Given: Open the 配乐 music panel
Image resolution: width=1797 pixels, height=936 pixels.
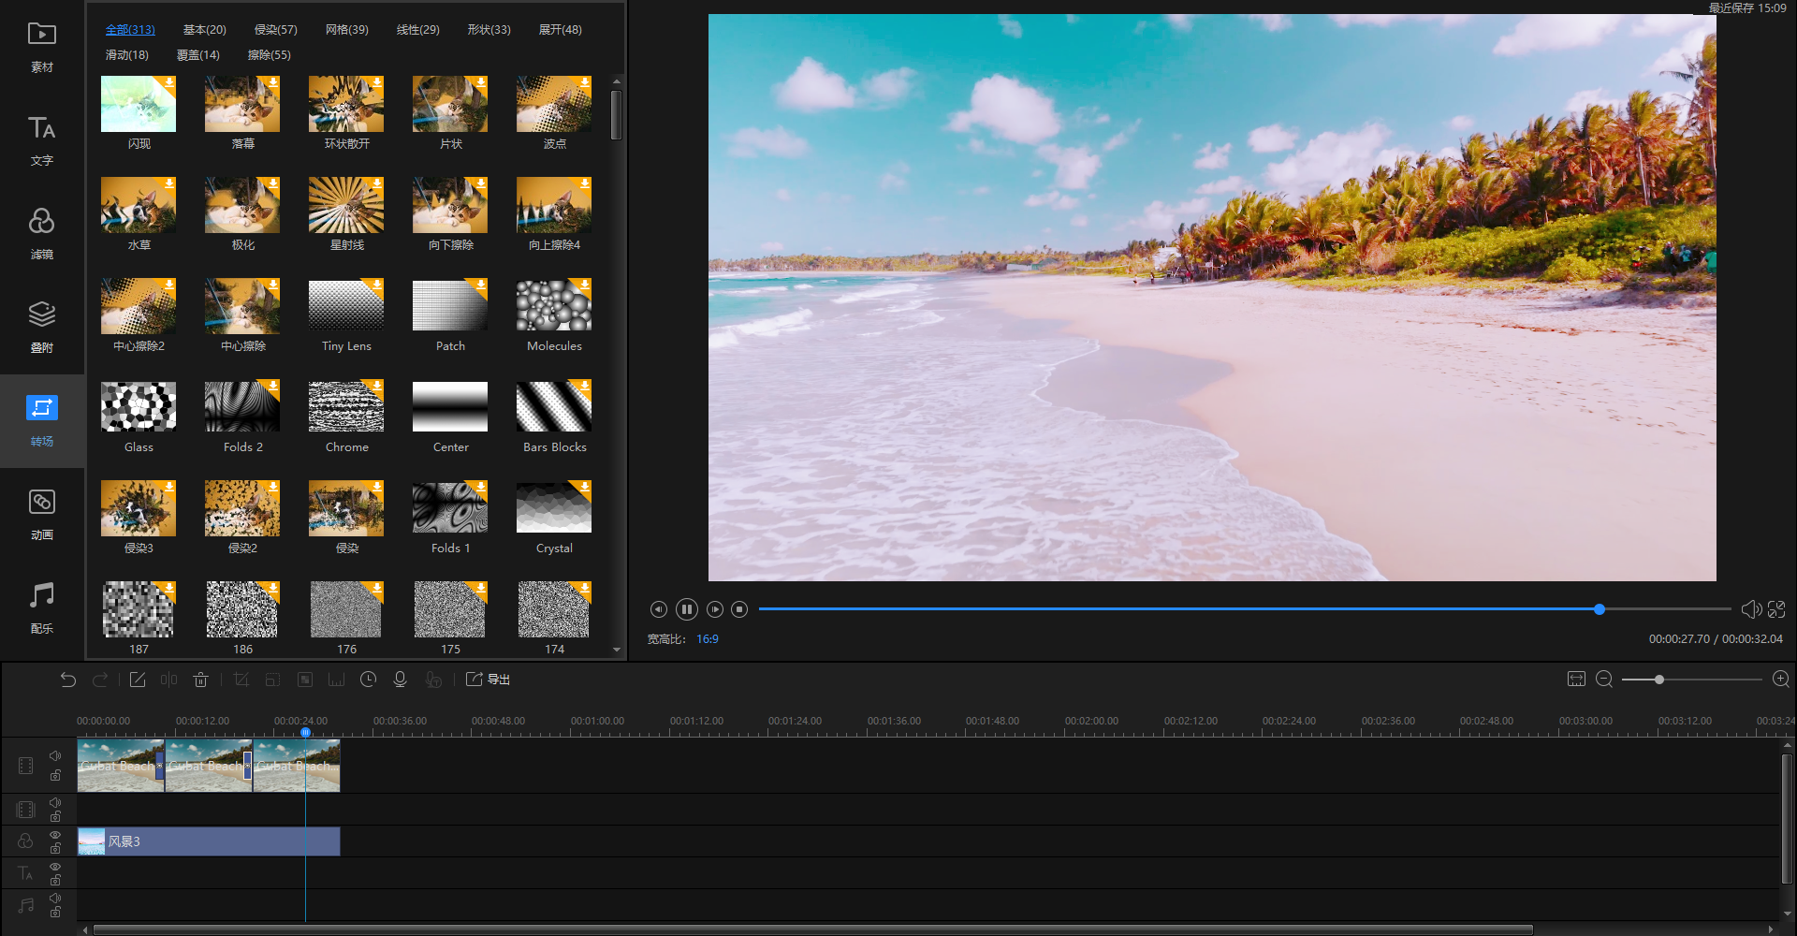Looking at the screenshot, I should tap(42, 608).
